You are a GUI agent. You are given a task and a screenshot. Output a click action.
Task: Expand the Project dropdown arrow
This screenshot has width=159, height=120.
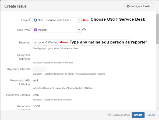(x=79, y=20)
